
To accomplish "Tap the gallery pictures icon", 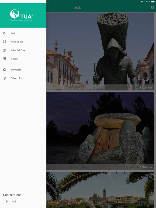I will click(x=4, y=59).
